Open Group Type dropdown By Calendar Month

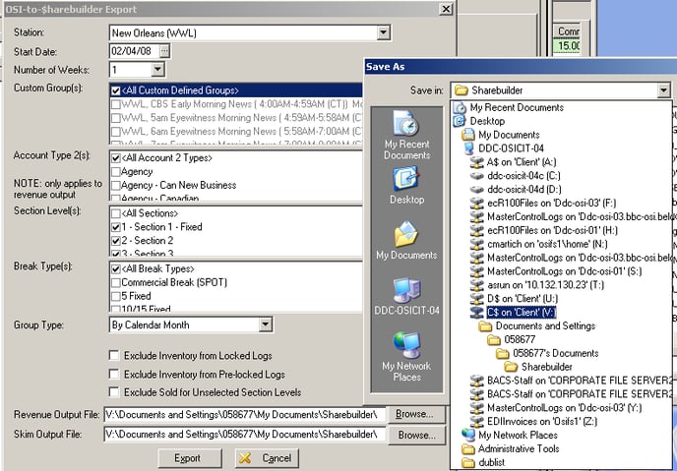(x=266, y=324)
